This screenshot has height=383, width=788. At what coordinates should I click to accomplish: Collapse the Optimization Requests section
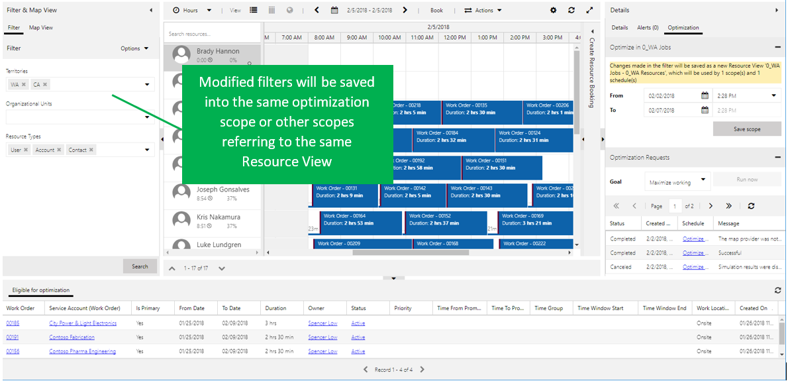pos(777,157)
